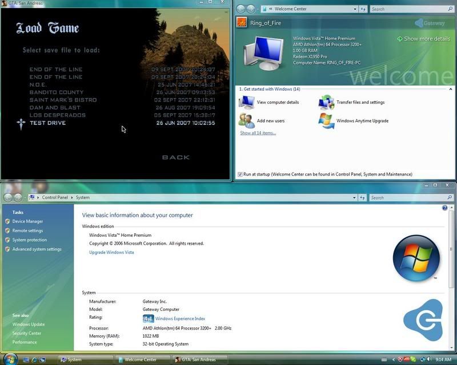
Task: Click search magnifier in Welcome Center window
Action: tap(450, 9)
